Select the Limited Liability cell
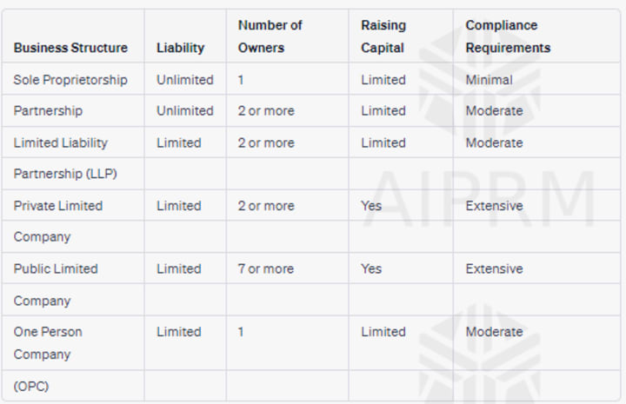The image size is (626, 404). point(61,142)
